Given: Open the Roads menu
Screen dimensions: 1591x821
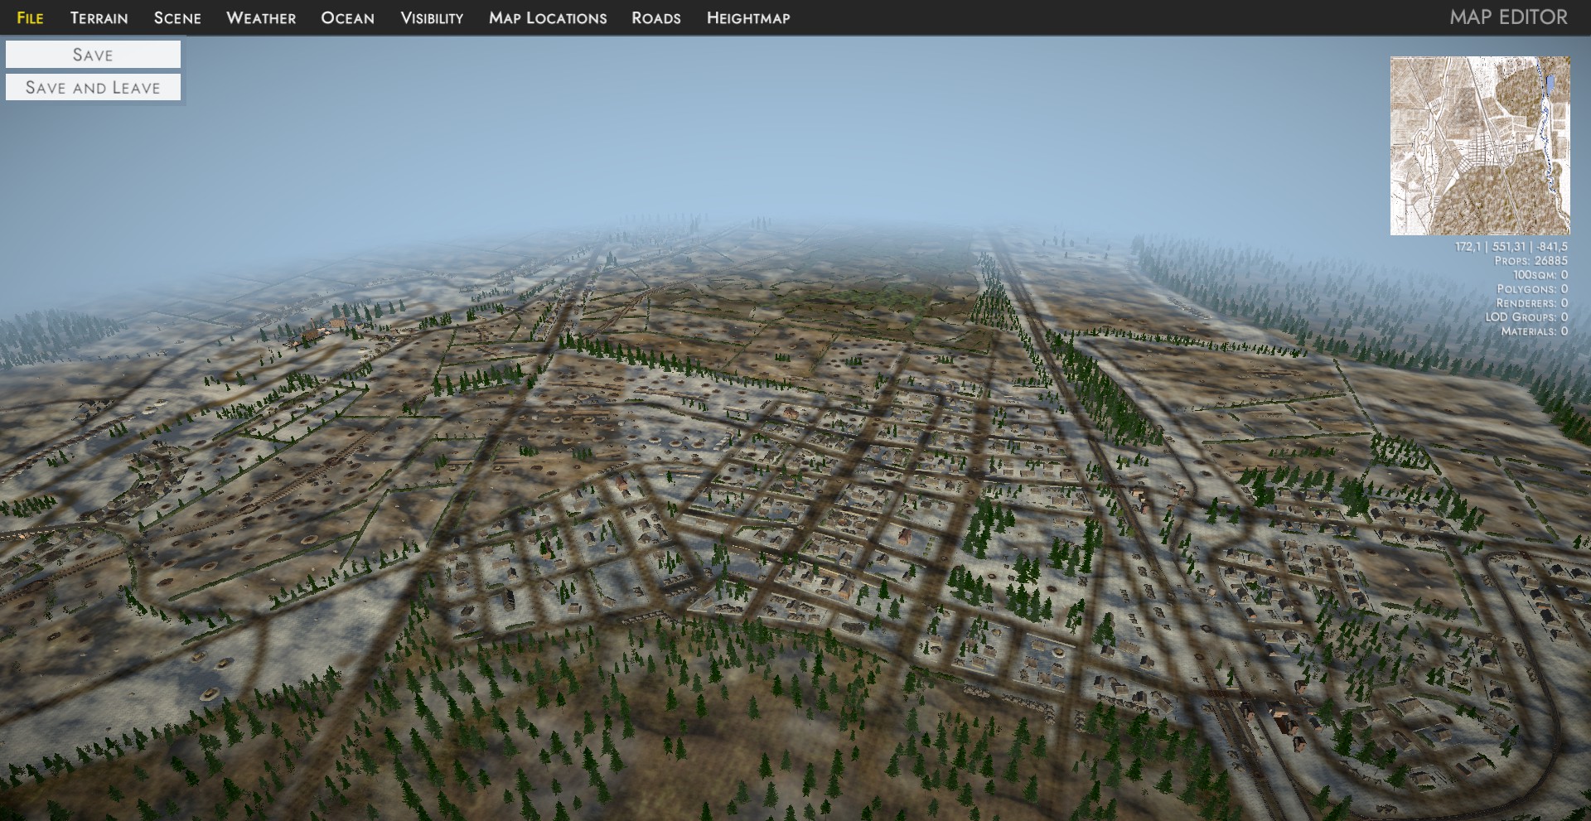Looking at the screenshot, I should pos(656,17).
